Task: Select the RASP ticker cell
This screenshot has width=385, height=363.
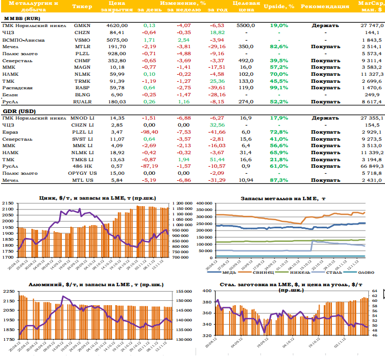Action: (x=83, y=88)
